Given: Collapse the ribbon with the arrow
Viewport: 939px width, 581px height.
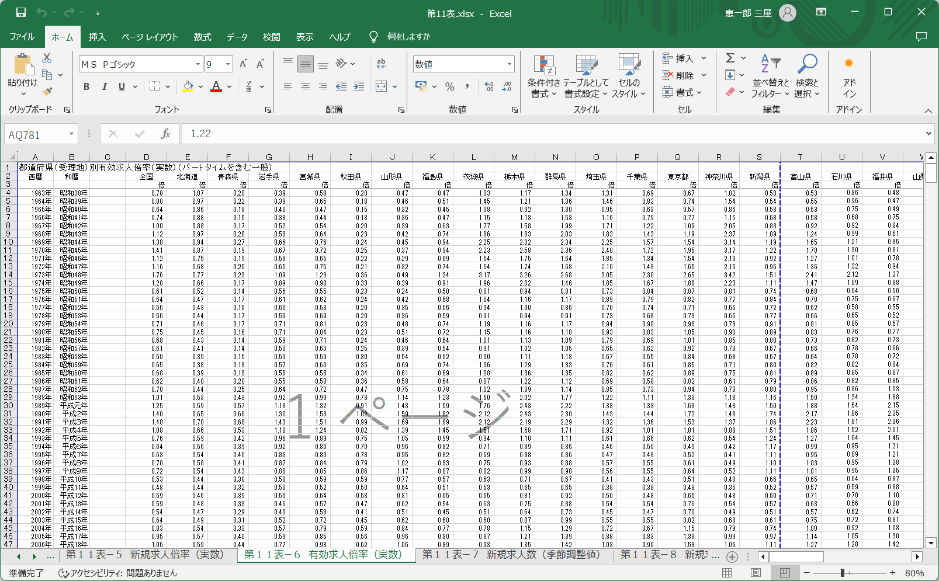Looking at the screenshot, I should pos(928,110).
